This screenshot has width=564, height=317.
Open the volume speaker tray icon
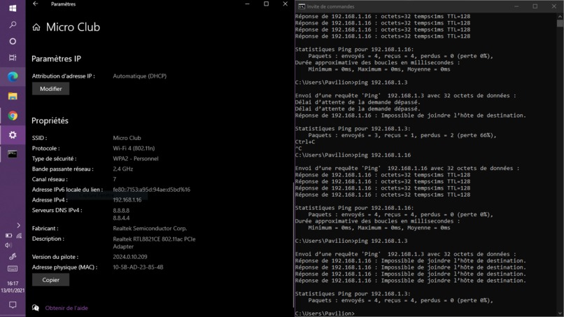8,245
